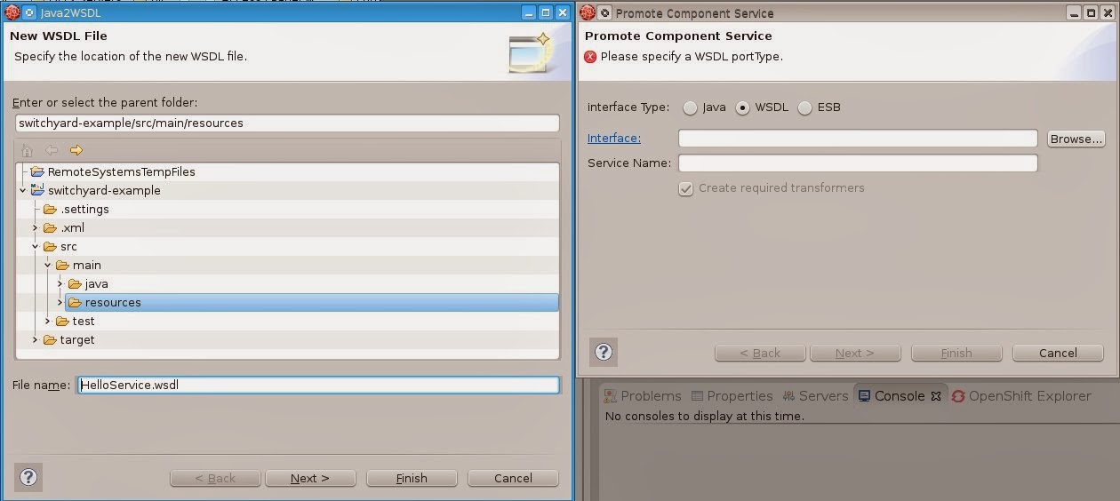Click the forward arrow in folder navigation toolbar
Image resolution: width=1120 pixels, height=501 pixels.
(76, 150)
